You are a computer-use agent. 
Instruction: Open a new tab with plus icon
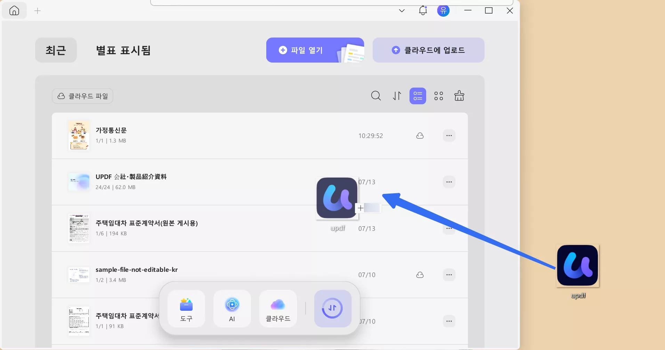[x=38, y=11]
